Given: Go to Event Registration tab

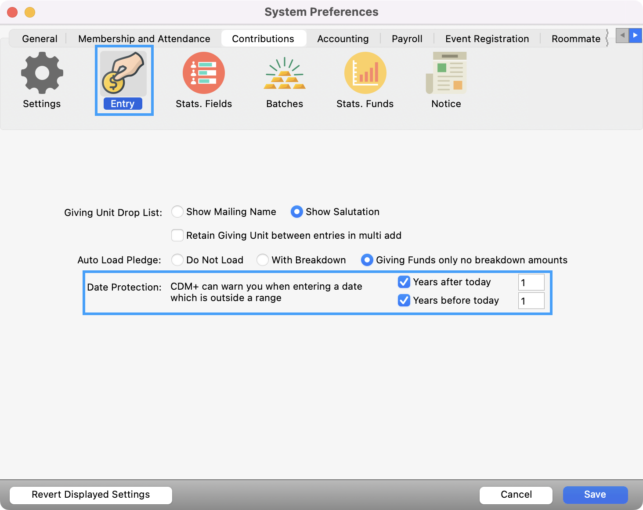Looking at the screenshot, I should click(x=487, y=39).
